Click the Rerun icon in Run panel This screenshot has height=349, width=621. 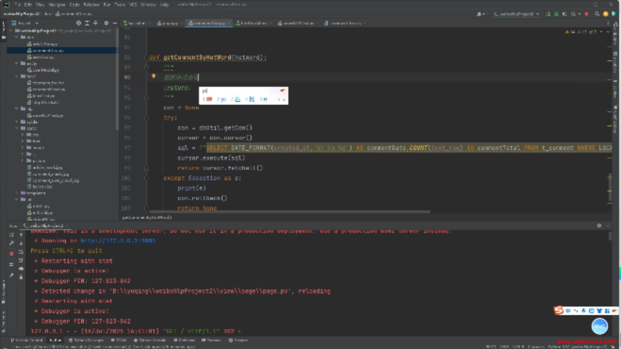[x=12, y=235]
